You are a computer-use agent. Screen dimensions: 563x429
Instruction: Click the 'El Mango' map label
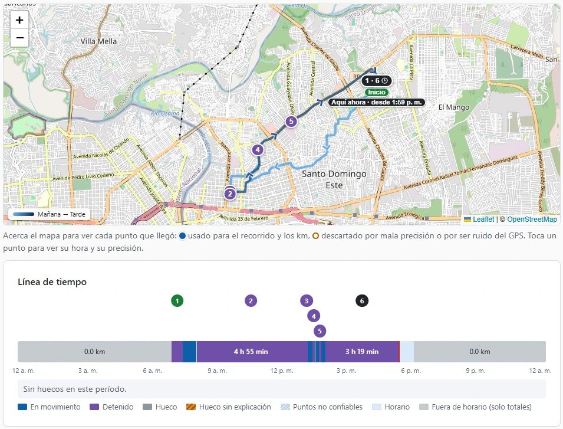[x=454, y=107]
